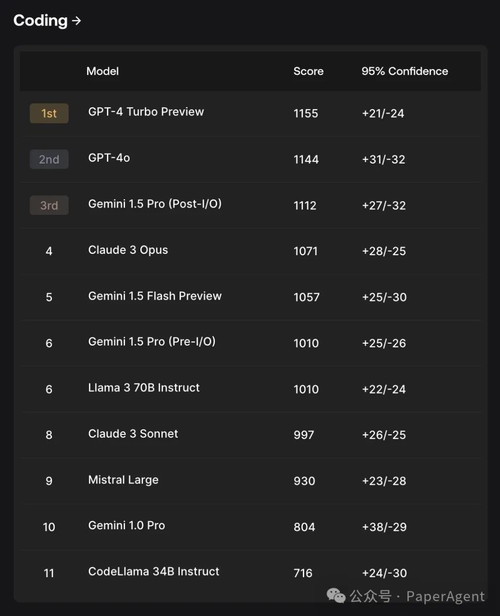Viewport: 500px width, 616px height.
Task: Select the GPT-4 Turbo Preview row
Action: (x=250, y=113)
